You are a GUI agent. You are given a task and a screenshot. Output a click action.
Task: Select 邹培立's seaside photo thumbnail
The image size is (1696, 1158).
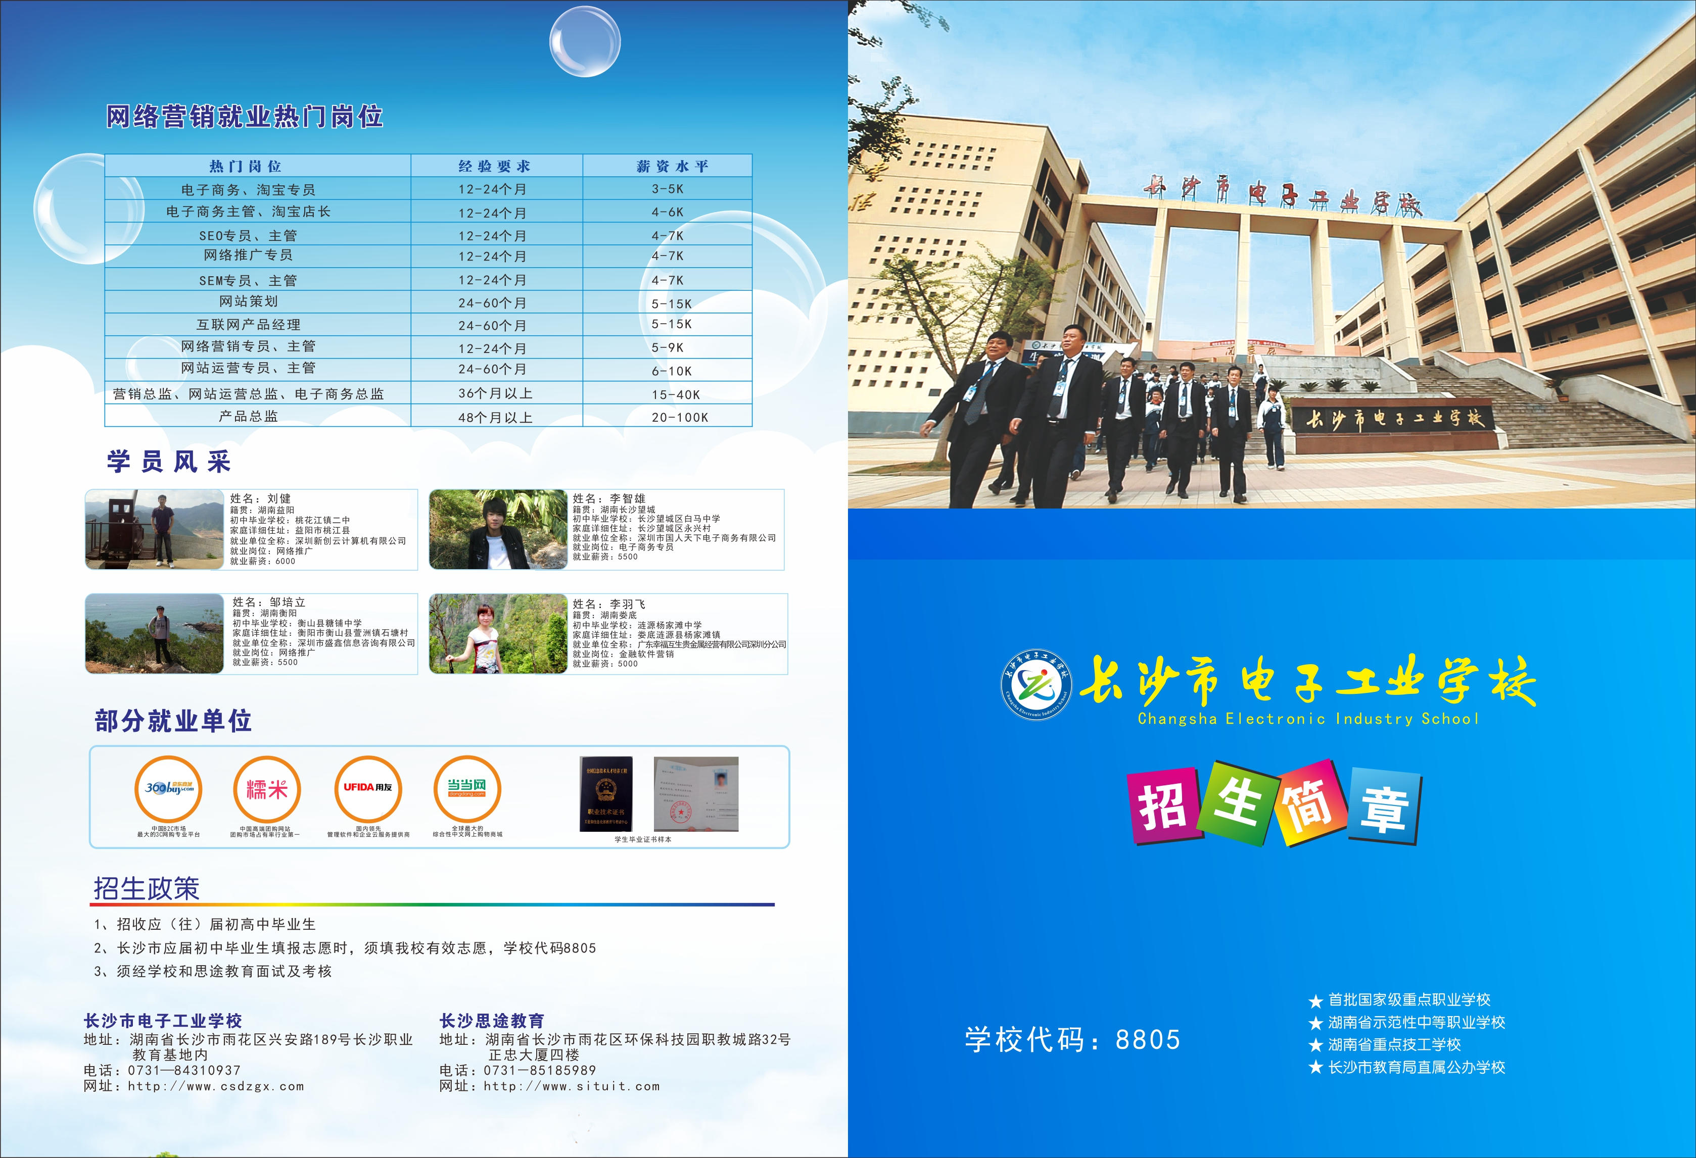[154, 633]
